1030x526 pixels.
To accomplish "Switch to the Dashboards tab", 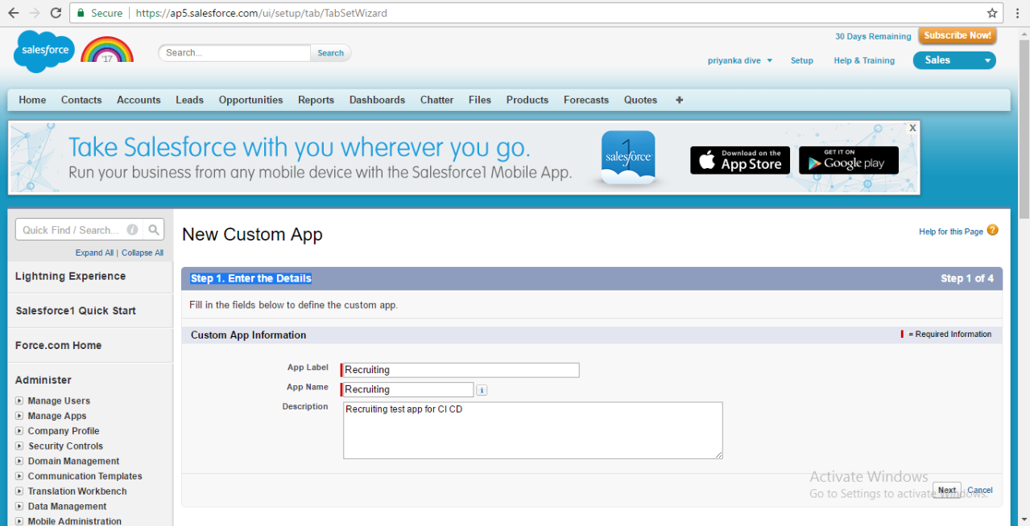I will [377, 100].
